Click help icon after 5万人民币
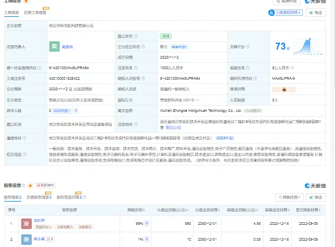The width and height of the screenshot is (335, 247). pyautogui.click(x=292, y=68)
